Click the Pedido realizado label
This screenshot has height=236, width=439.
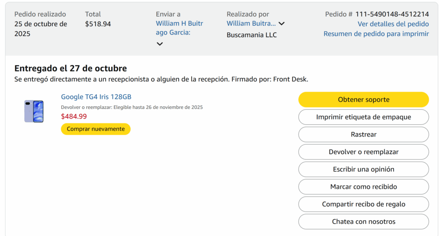pyautogui.click(x=40, y=14)
